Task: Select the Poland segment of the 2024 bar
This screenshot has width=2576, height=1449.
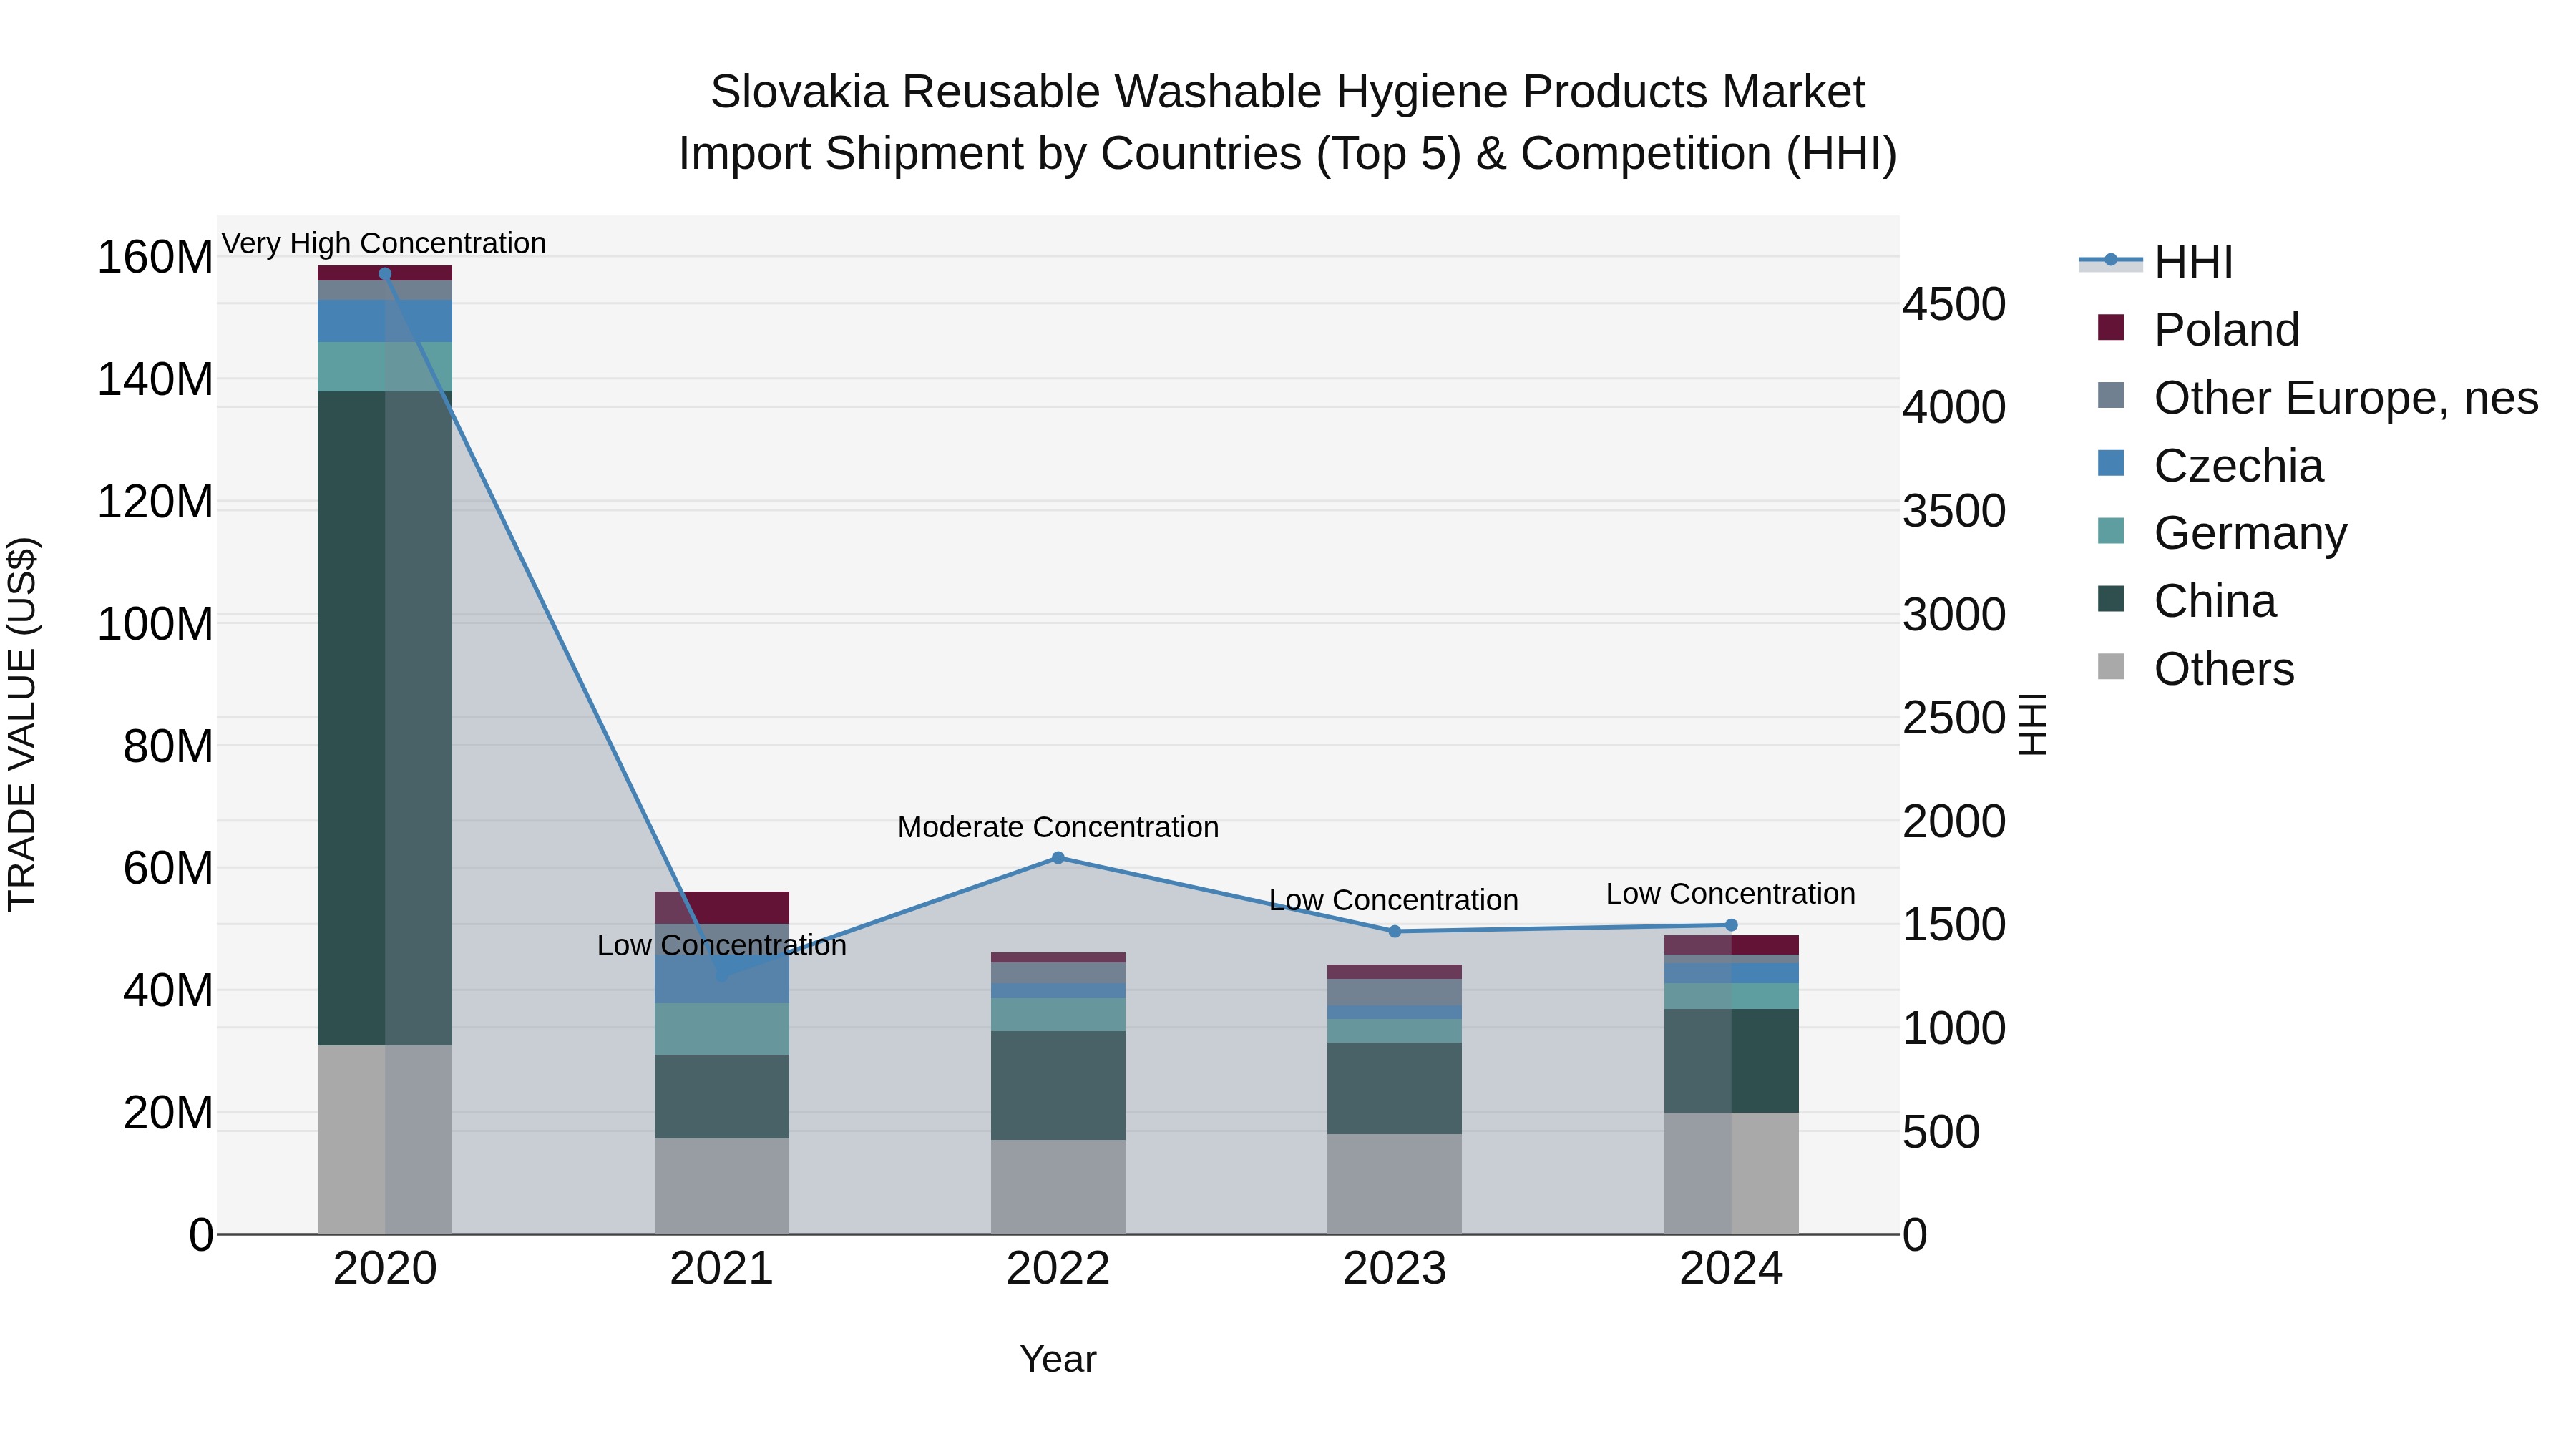Action: pyautogui.click(x=1731, y=945)
